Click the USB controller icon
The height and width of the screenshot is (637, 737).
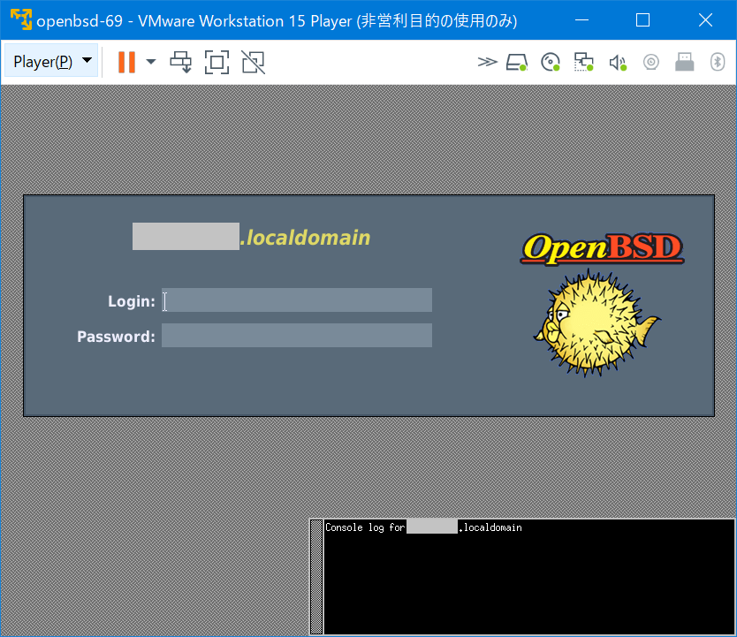click(685, 62)
